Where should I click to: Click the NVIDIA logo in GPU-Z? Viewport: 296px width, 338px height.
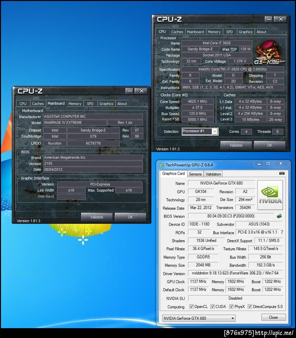pos(270,195)
